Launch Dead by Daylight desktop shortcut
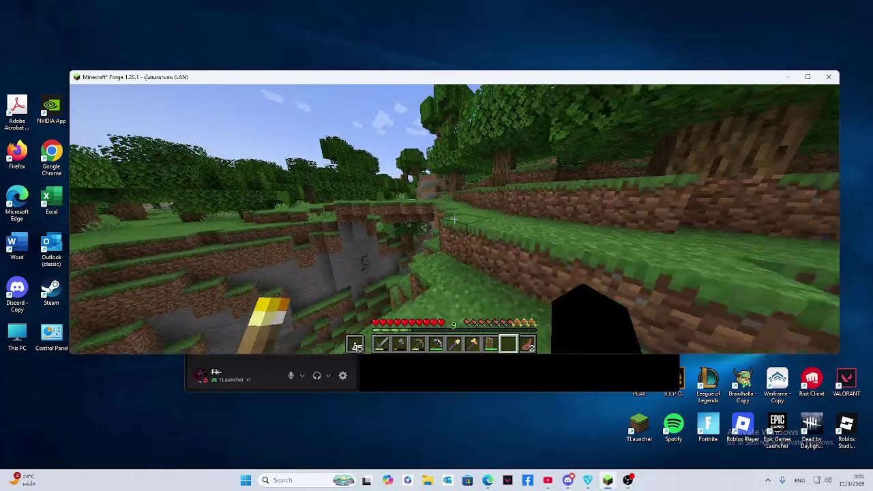 [812, 431]
